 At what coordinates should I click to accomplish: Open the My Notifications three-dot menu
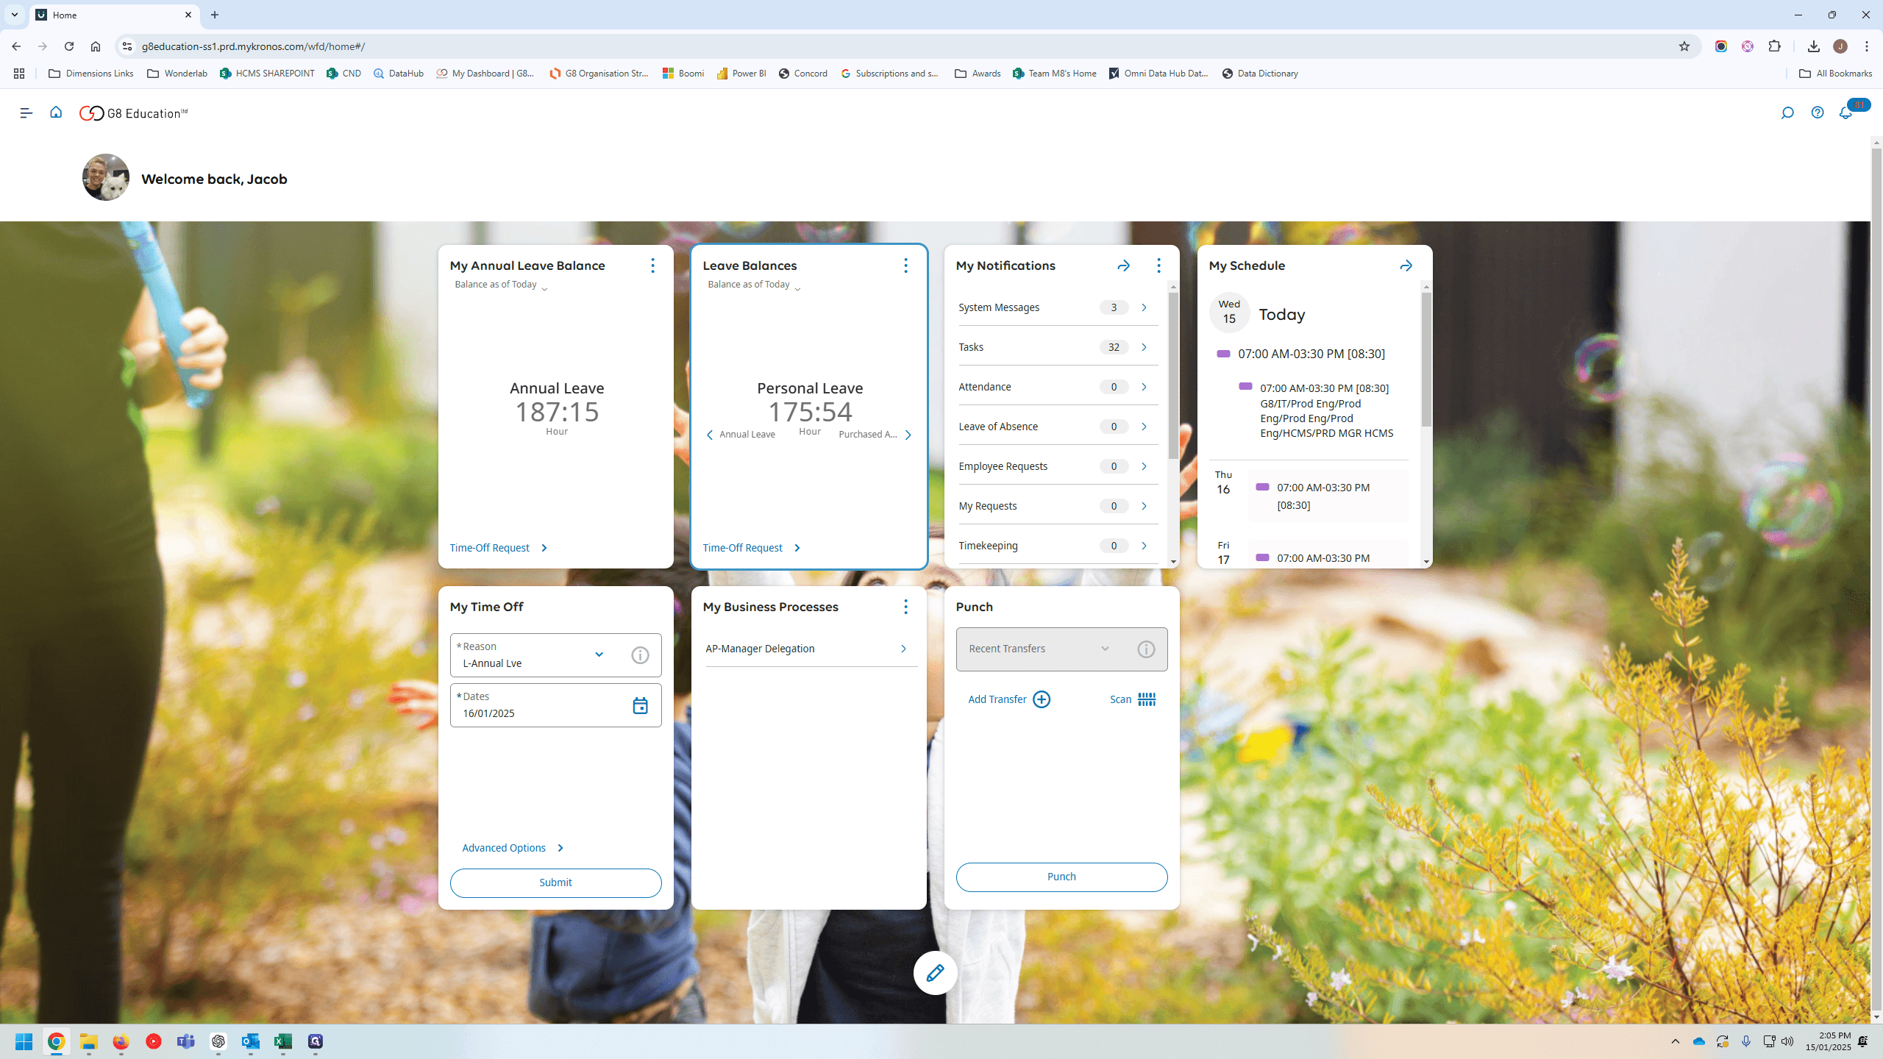point(1158,265)
